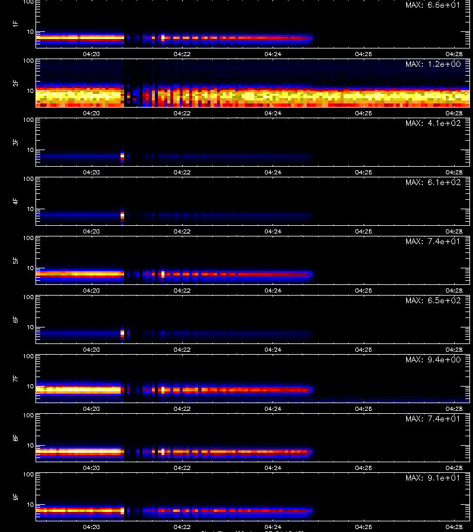Image resolution: width=473 pixels, height=532 pixels.
Task: Click the 9F panel axis label
Action: [x=15, y=497]
